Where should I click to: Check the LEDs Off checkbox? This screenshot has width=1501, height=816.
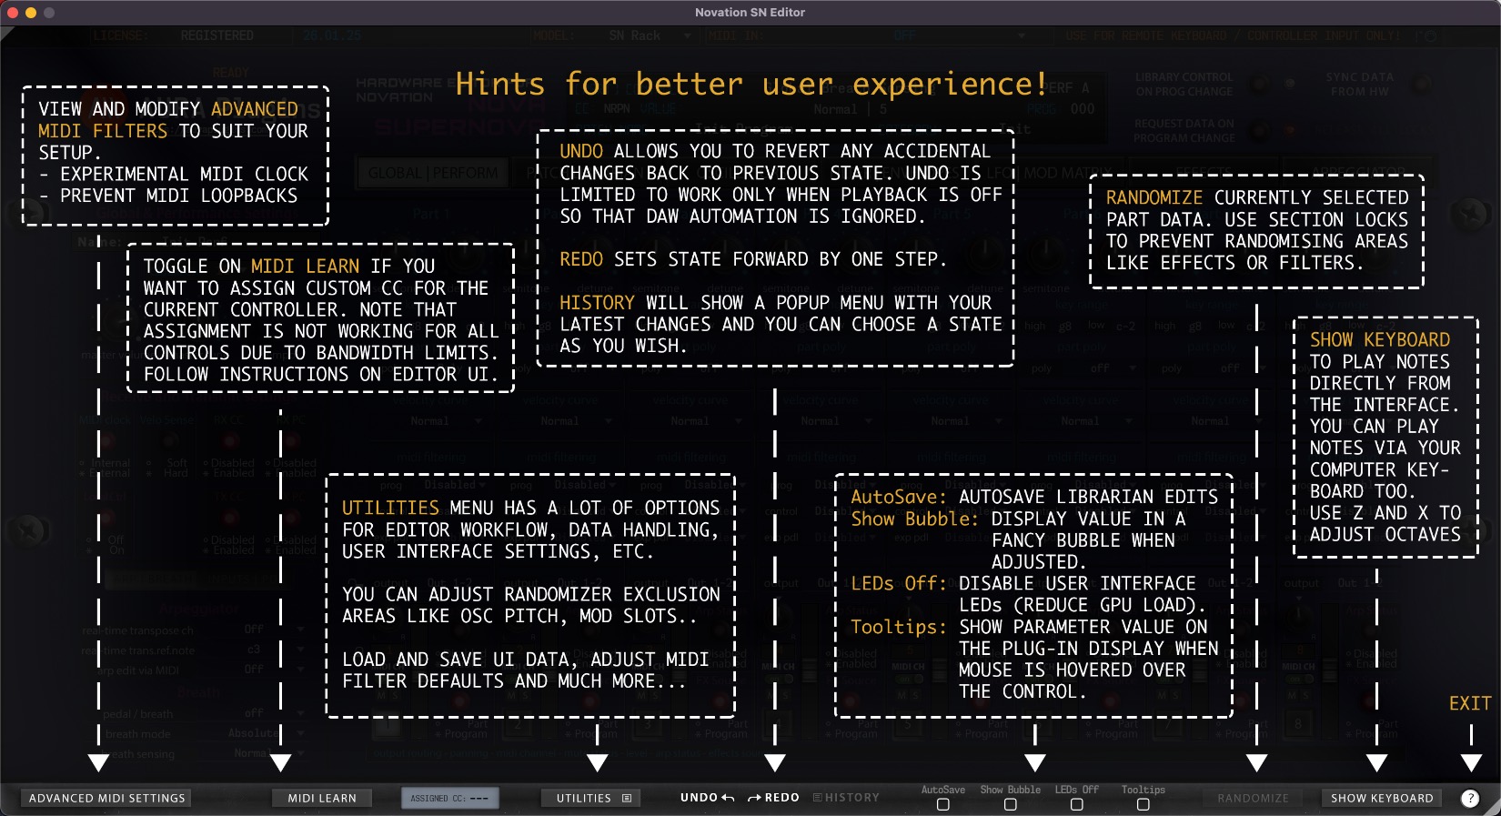point(1076,805)
